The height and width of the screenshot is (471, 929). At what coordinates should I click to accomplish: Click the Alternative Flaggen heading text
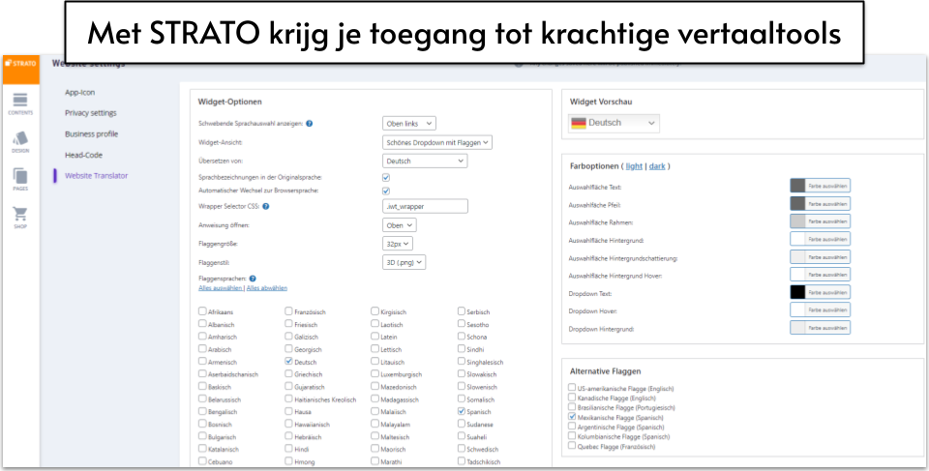[605, 371]
